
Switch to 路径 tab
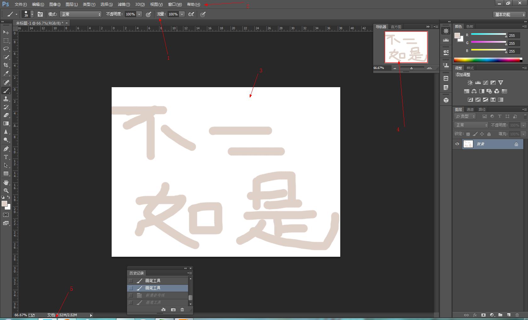point(482,109)
